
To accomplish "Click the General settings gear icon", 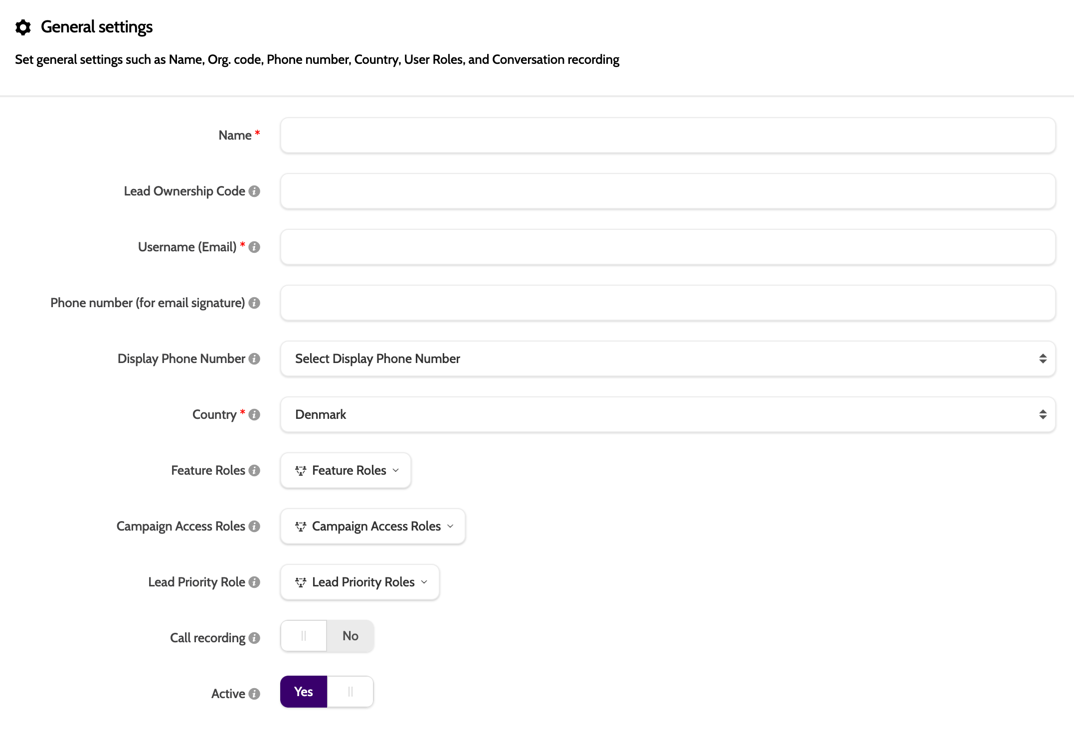I will tap(23, 27).
